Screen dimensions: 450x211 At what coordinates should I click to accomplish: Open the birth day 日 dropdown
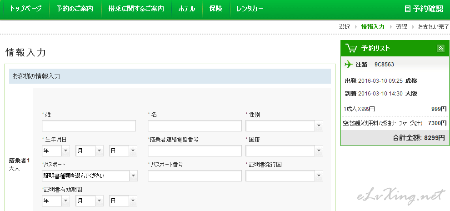123,151
